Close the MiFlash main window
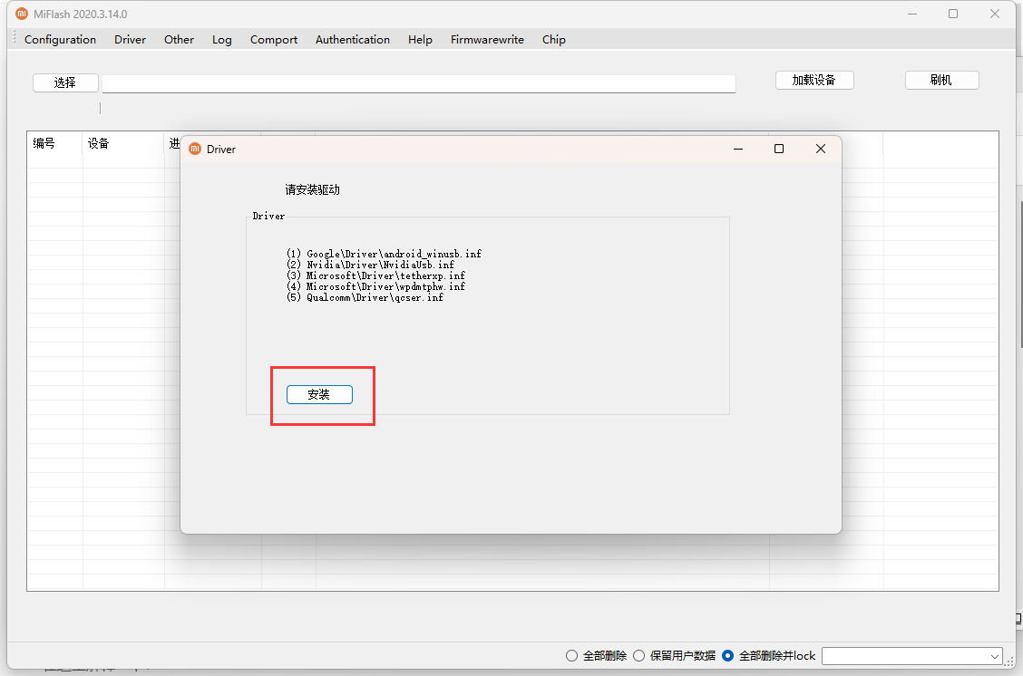Screen dimensions: 1023x676 (994, 14)
